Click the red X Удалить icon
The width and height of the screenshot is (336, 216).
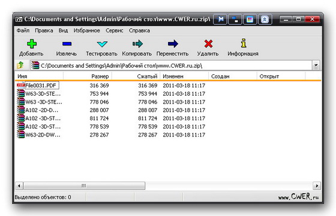208,44
